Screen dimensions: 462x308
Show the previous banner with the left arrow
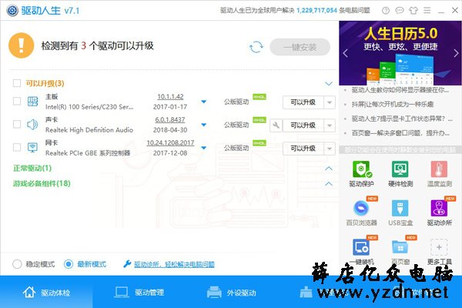(x=346, y=53)
